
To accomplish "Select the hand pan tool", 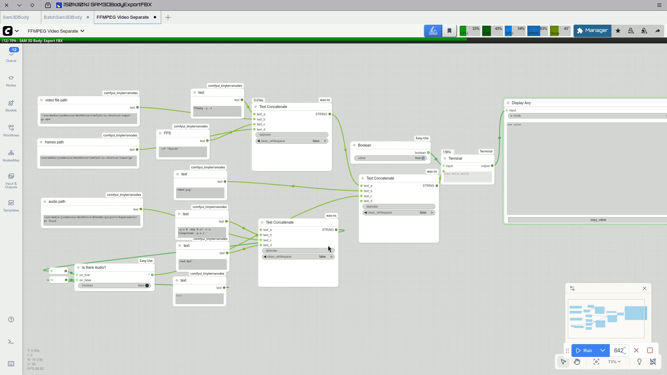I will (577, 362).
